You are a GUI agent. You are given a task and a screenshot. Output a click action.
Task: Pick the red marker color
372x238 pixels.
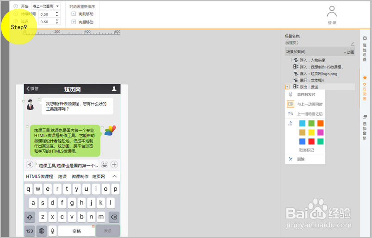(311, 141)
